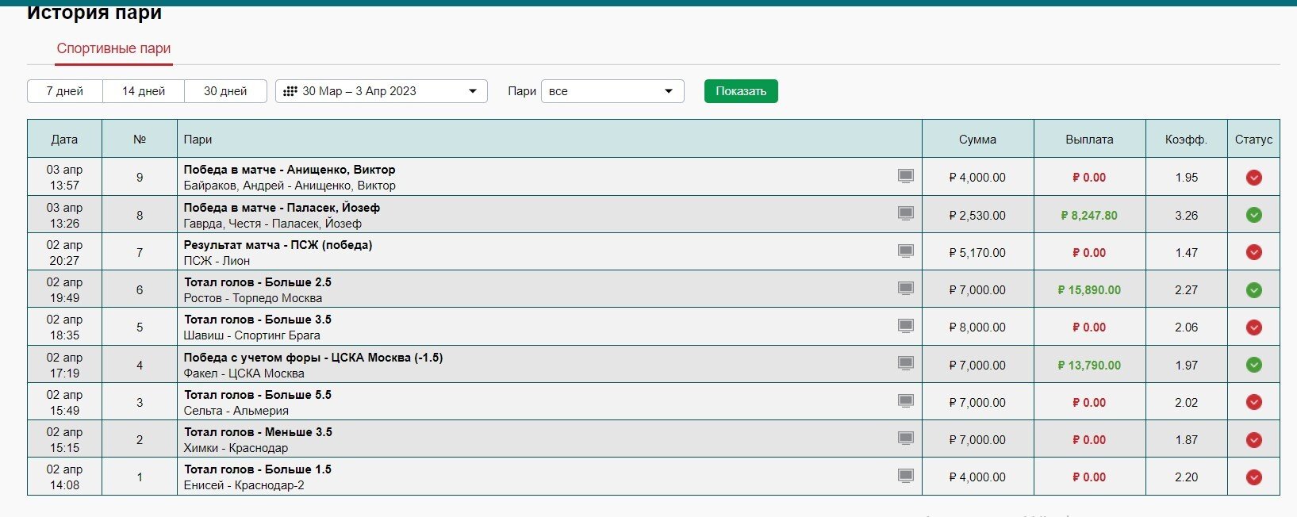Click red lost status icon of bet 9
This screenshot has width=1297, height=517.
coord(1253,178)
